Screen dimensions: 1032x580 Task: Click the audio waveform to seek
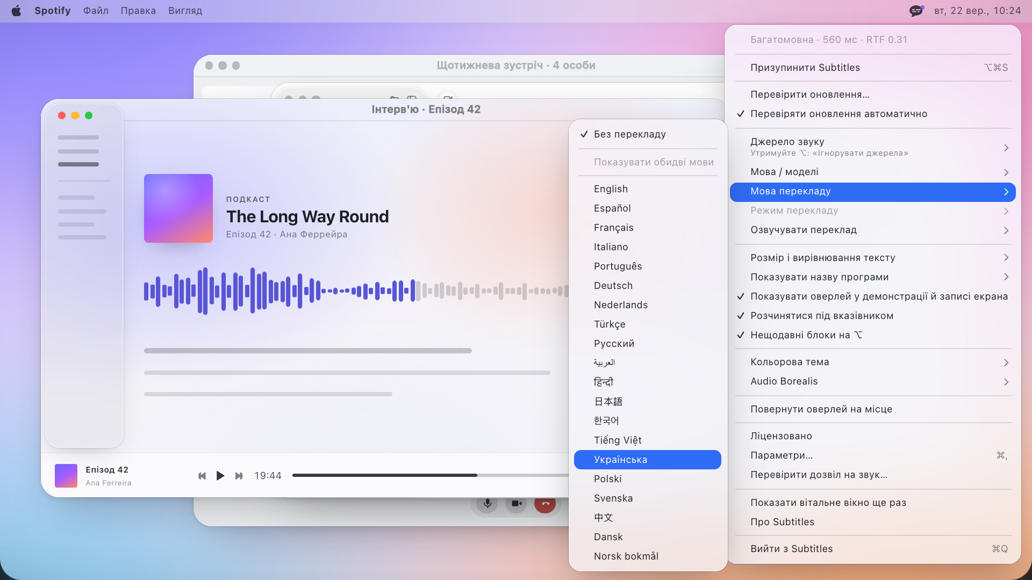pyautogui.click(x=356, y=291)
